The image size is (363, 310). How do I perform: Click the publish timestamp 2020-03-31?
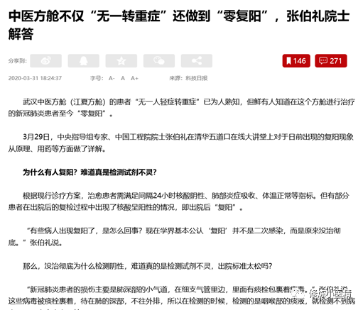tap(35, 78)
